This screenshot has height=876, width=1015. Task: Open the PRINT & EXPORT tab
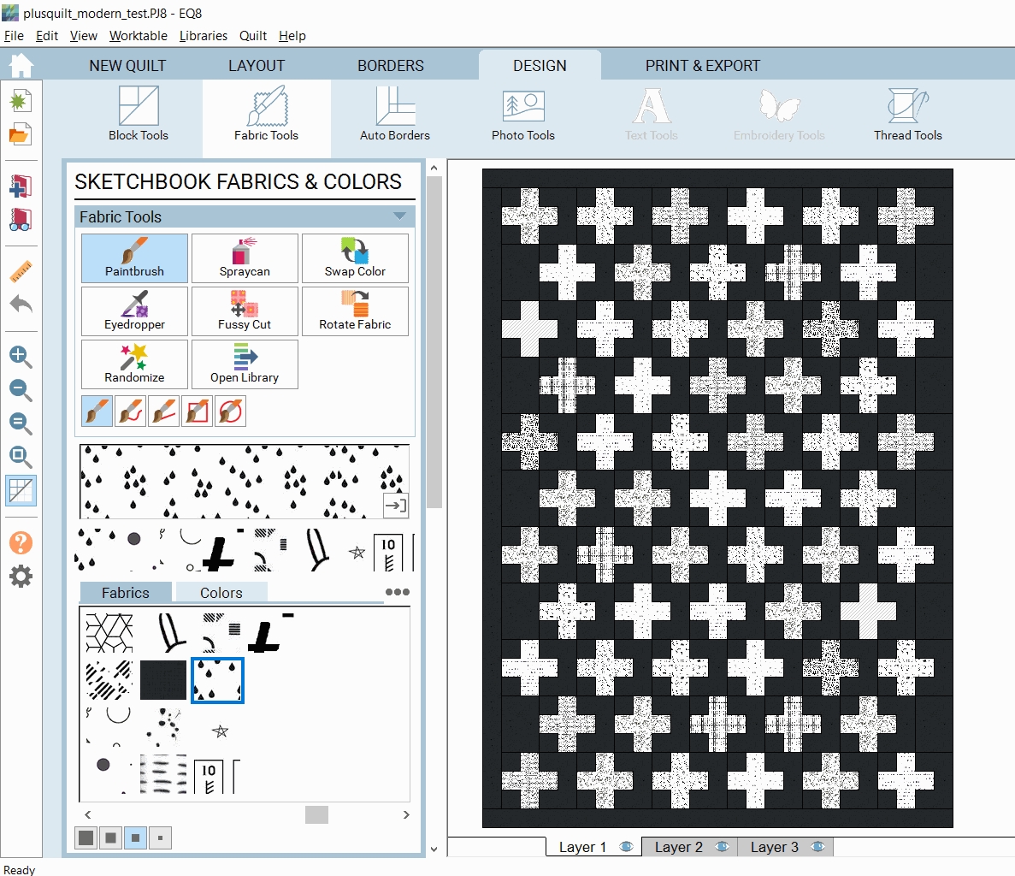[x=702, y=65]
